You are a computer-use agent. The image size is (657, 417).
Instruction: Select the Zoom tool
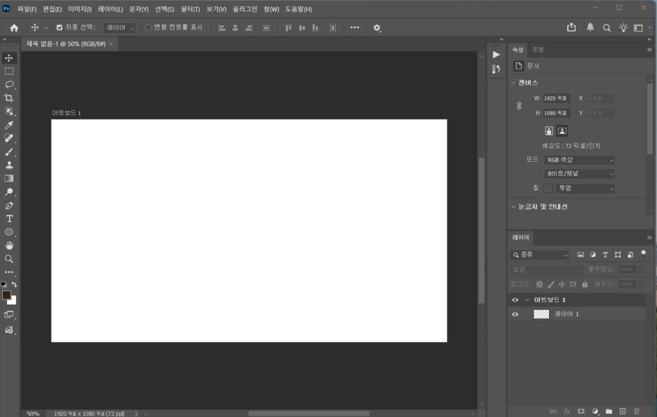click(9, 259)
